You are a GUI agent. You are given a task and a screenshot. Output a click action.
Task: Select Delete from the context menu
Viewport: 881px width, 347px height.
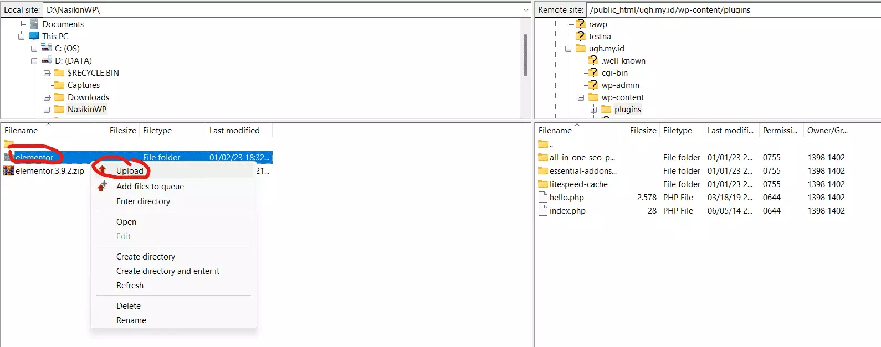point(129,306)
